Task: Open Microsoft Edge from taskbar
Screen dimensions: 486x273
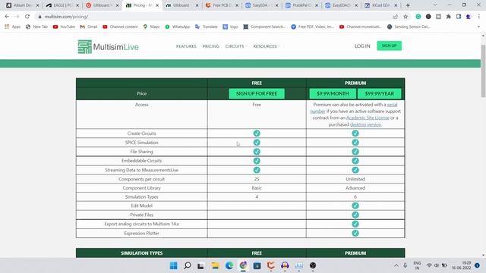Action: (x=229, y=265)
